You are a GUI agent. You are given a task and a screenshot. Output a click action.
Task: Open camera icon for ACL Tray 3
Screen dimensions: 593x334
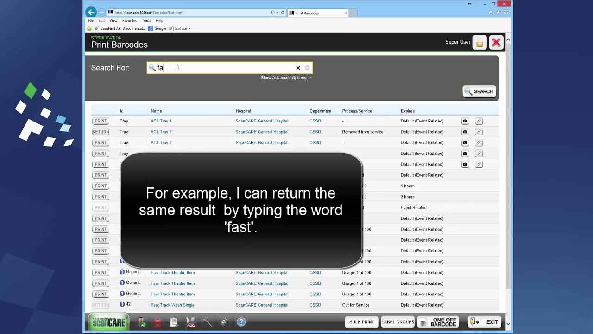[465, 142]
